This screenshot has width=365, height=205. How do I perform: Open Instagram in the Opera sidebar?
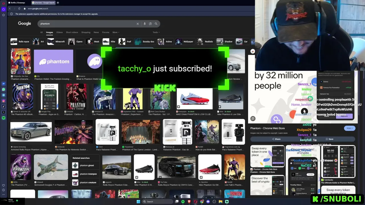tap(3, 101)
